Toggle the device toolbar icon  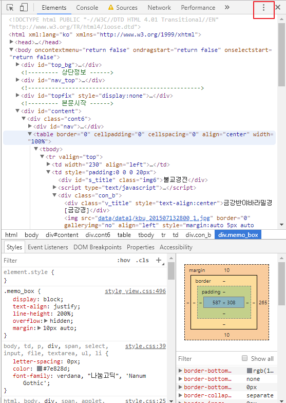coord(24,7)
